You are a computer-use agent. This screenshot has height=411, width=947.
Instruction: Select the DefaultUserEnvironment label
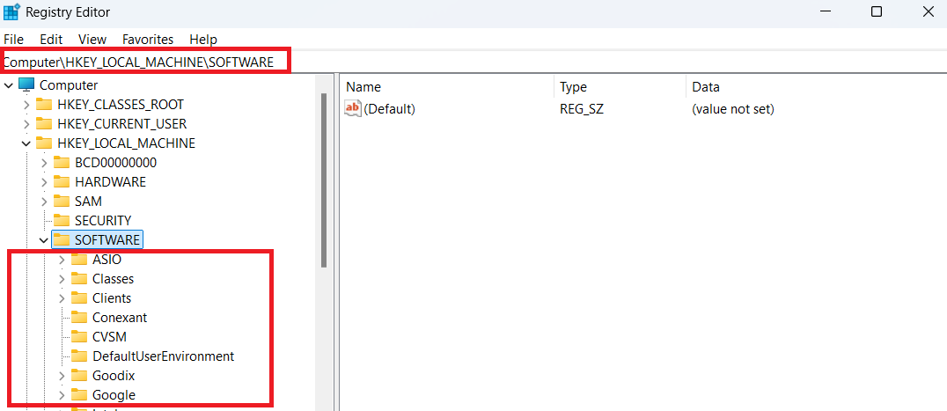[x=163, y=356]
